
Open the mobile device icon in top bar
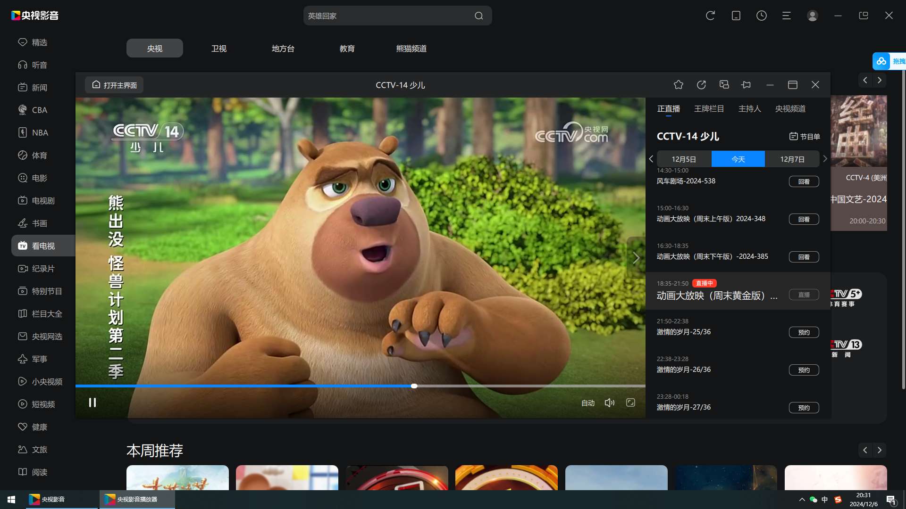(736, 16)
